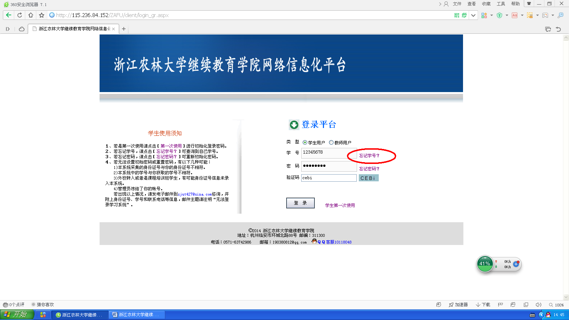Click the 41% memory accelerator ball
The width and height of the screenshot is (569, 320).
tap(485, 264)
